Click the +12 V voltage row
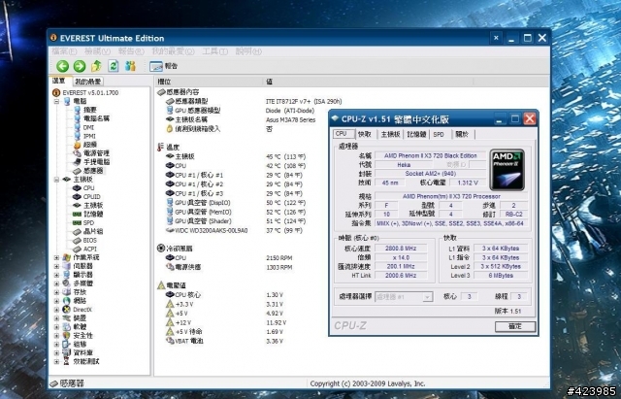The width and height of the screenshot is (621, 399). [226, 322]
